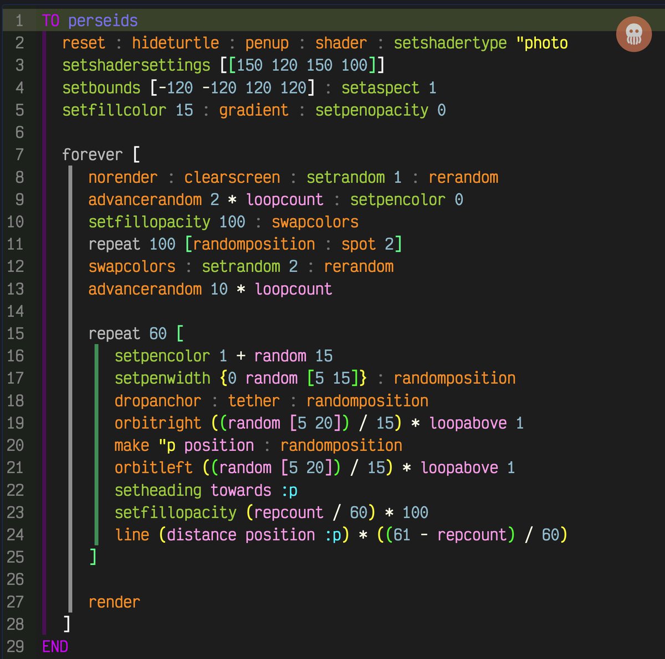Screen dimensions: 665x659
Task: Click the procedure name "perseids"
Action: (103, 21)
